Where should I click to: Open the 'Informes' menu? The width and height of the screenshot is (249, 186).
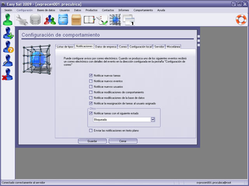[x=124, y=10]
